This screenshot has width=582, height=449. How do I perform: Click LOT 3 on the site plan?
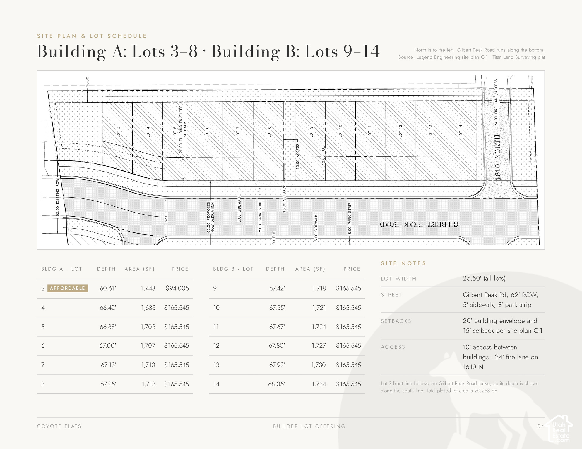(x=118, y=132)
